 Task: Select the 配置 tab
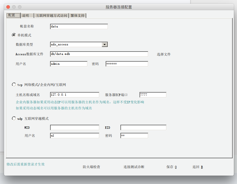12,16
